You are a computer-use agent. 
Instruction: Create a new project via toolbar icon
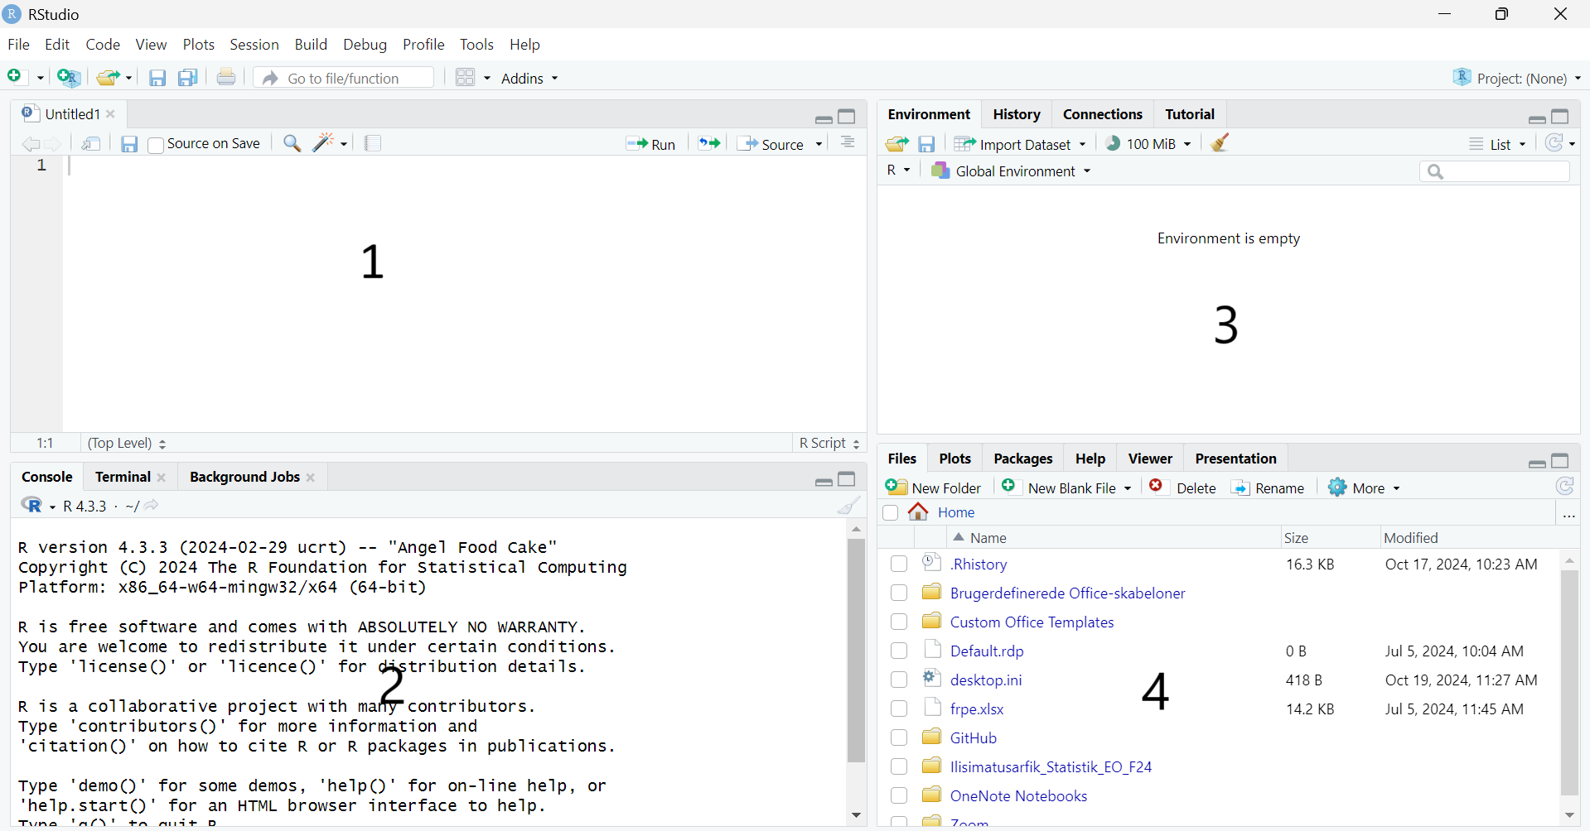point(70,78)
